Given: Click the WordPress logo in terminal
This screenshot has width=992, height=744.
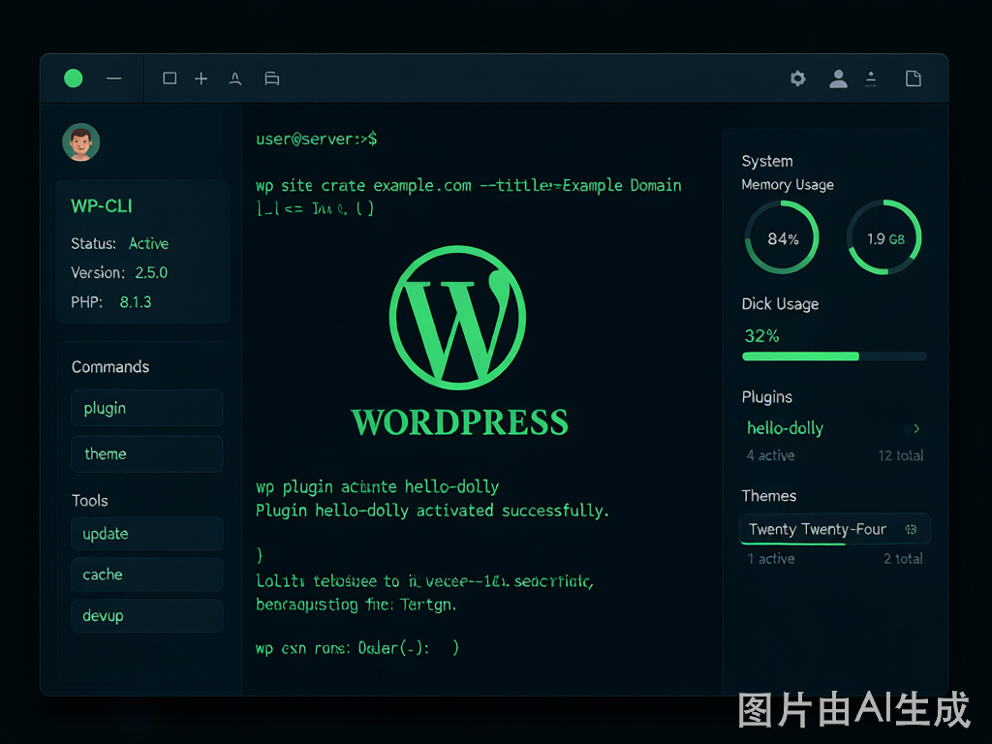Looking at the screenshot, I should [x=457, y=318].
